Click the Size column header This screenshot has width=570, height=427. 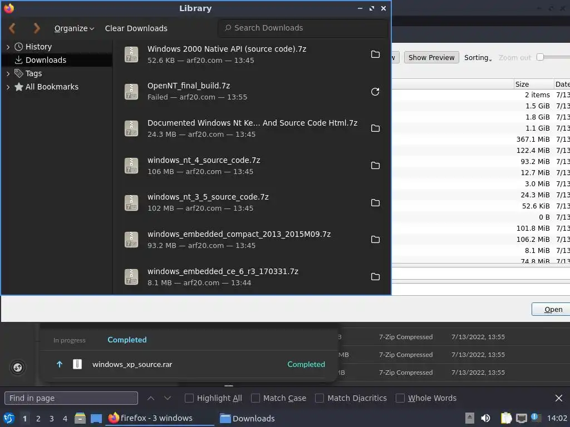tap(534, 85)
